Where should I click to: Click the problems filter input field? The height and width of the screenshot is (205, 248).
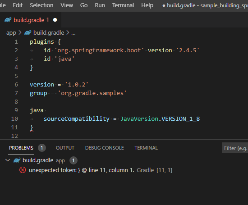(235, 148)
